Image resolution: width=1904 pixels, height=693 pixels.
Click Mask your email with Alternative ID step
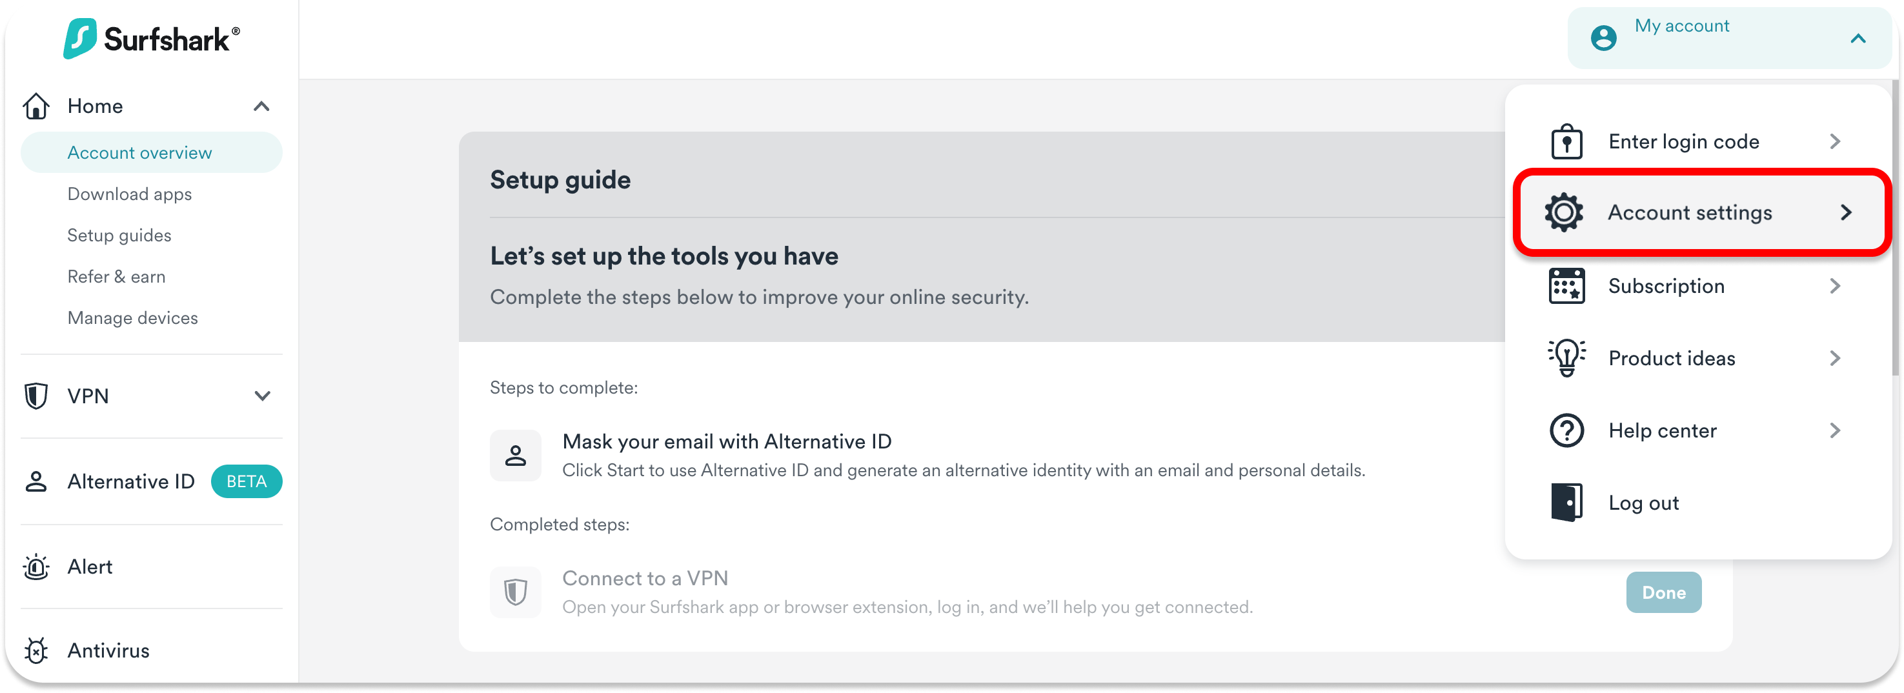coord(726,442)
